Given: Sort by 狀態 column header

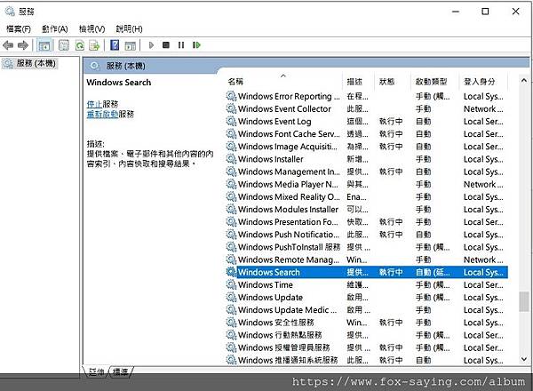Looking at the screenshot, I should coord(393,82).
